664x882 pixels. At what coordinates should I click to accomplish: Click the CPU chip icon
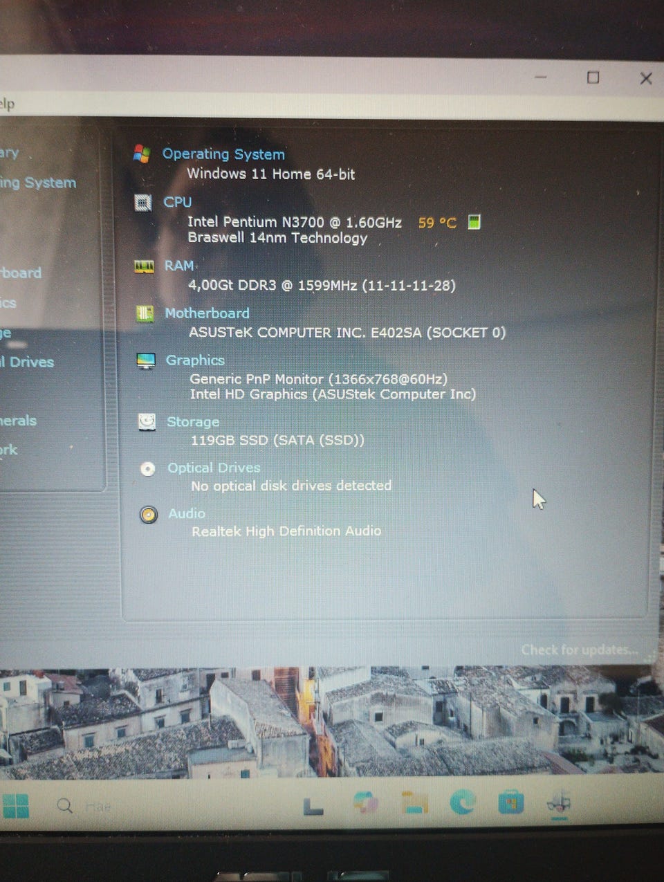click(x=143, y=203)
